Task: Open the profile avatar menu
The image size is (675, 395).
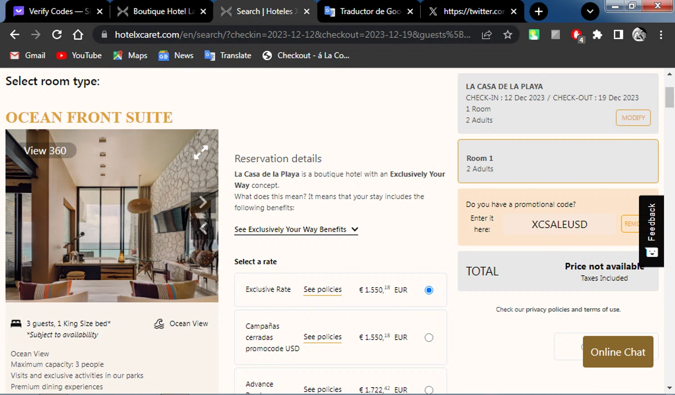Action: point(639,35)
